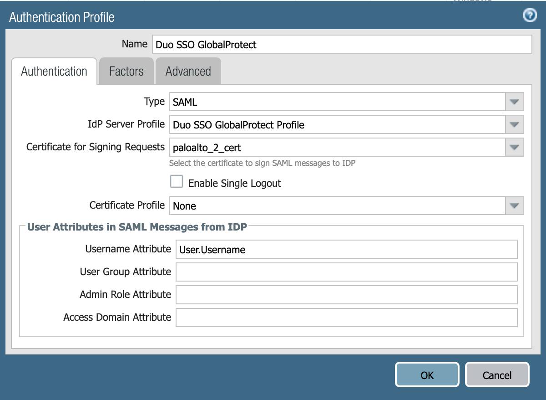This screenshot has height=400, width=546.
Task: Open the Certificate for Signing Requests dropdown
Action: click(x=514, y=147)
